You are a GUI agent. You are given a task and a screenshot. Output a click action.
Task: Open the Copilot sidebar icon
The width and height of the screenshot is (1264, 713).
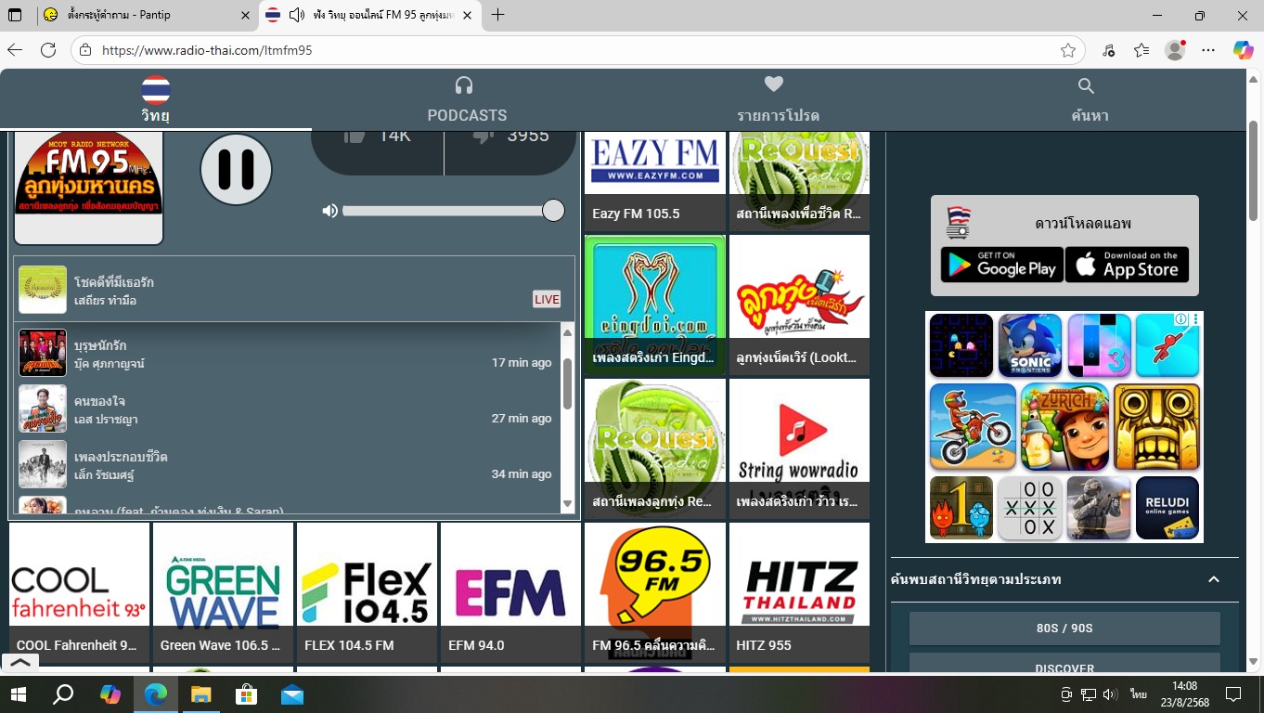click(1244, 50)
